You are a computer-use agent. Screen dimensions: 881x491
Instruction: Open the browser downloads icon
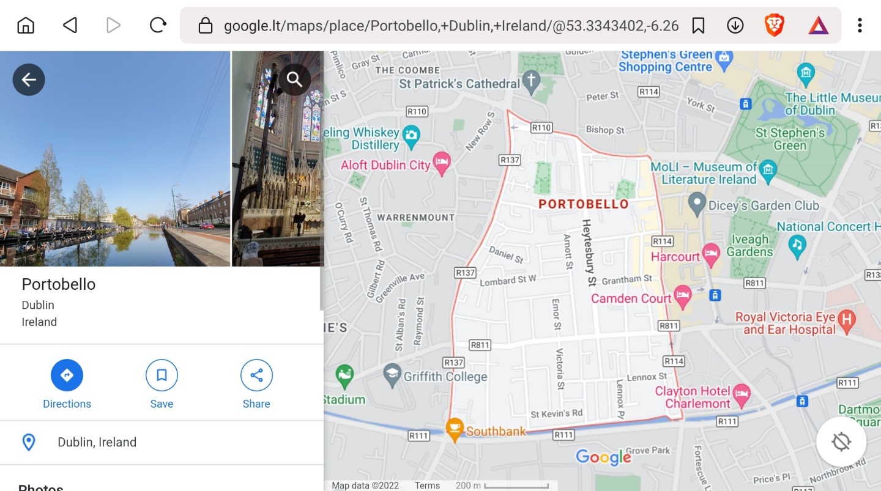point(735,25)
